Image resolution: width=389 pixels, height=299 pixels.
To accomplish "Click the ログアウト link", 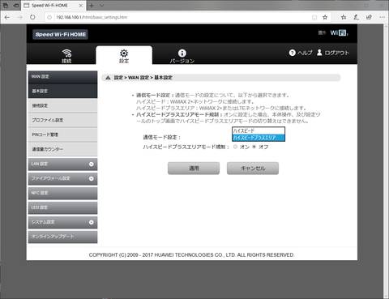I will 333,53.
